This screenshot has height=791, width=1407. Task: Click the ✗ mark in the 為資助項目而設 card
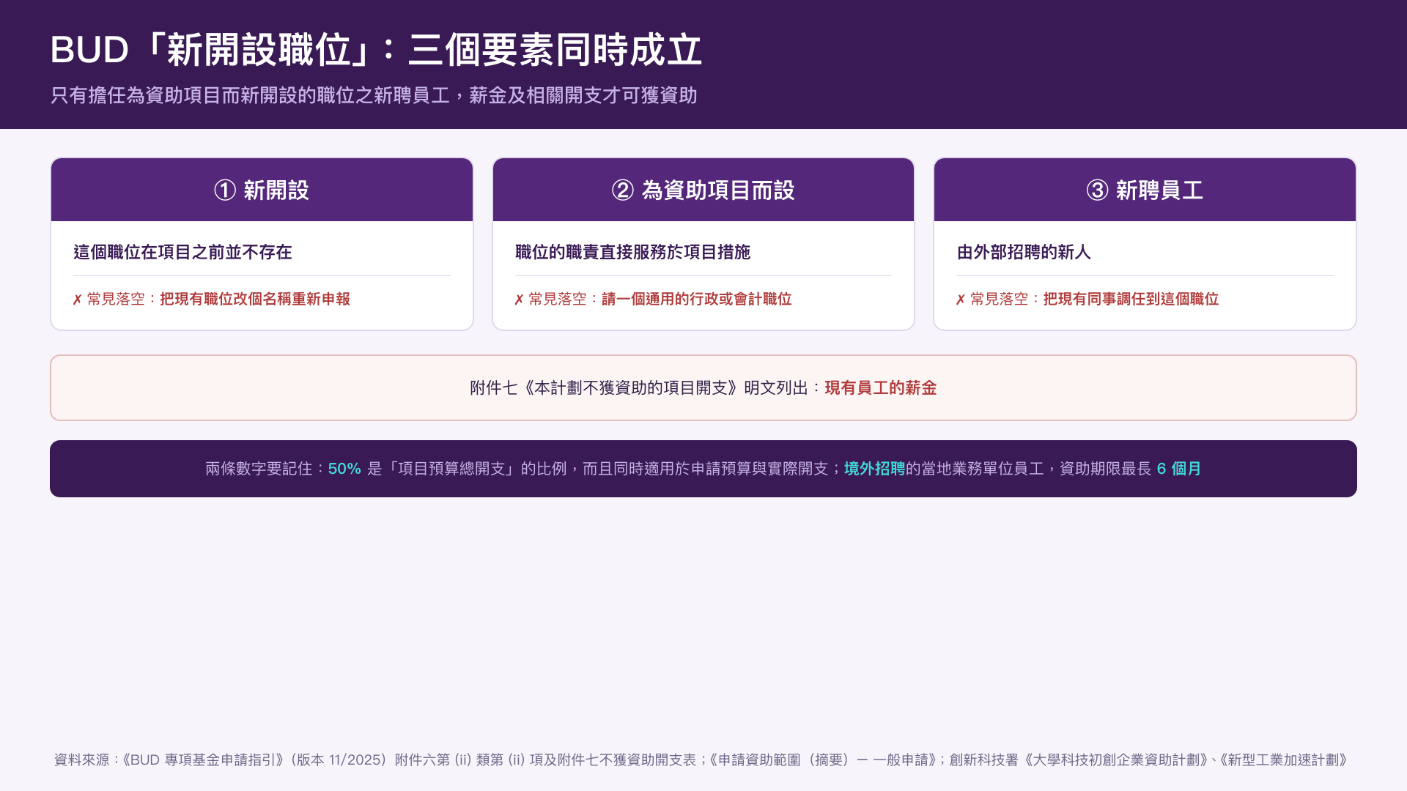(x=519, y=300)
